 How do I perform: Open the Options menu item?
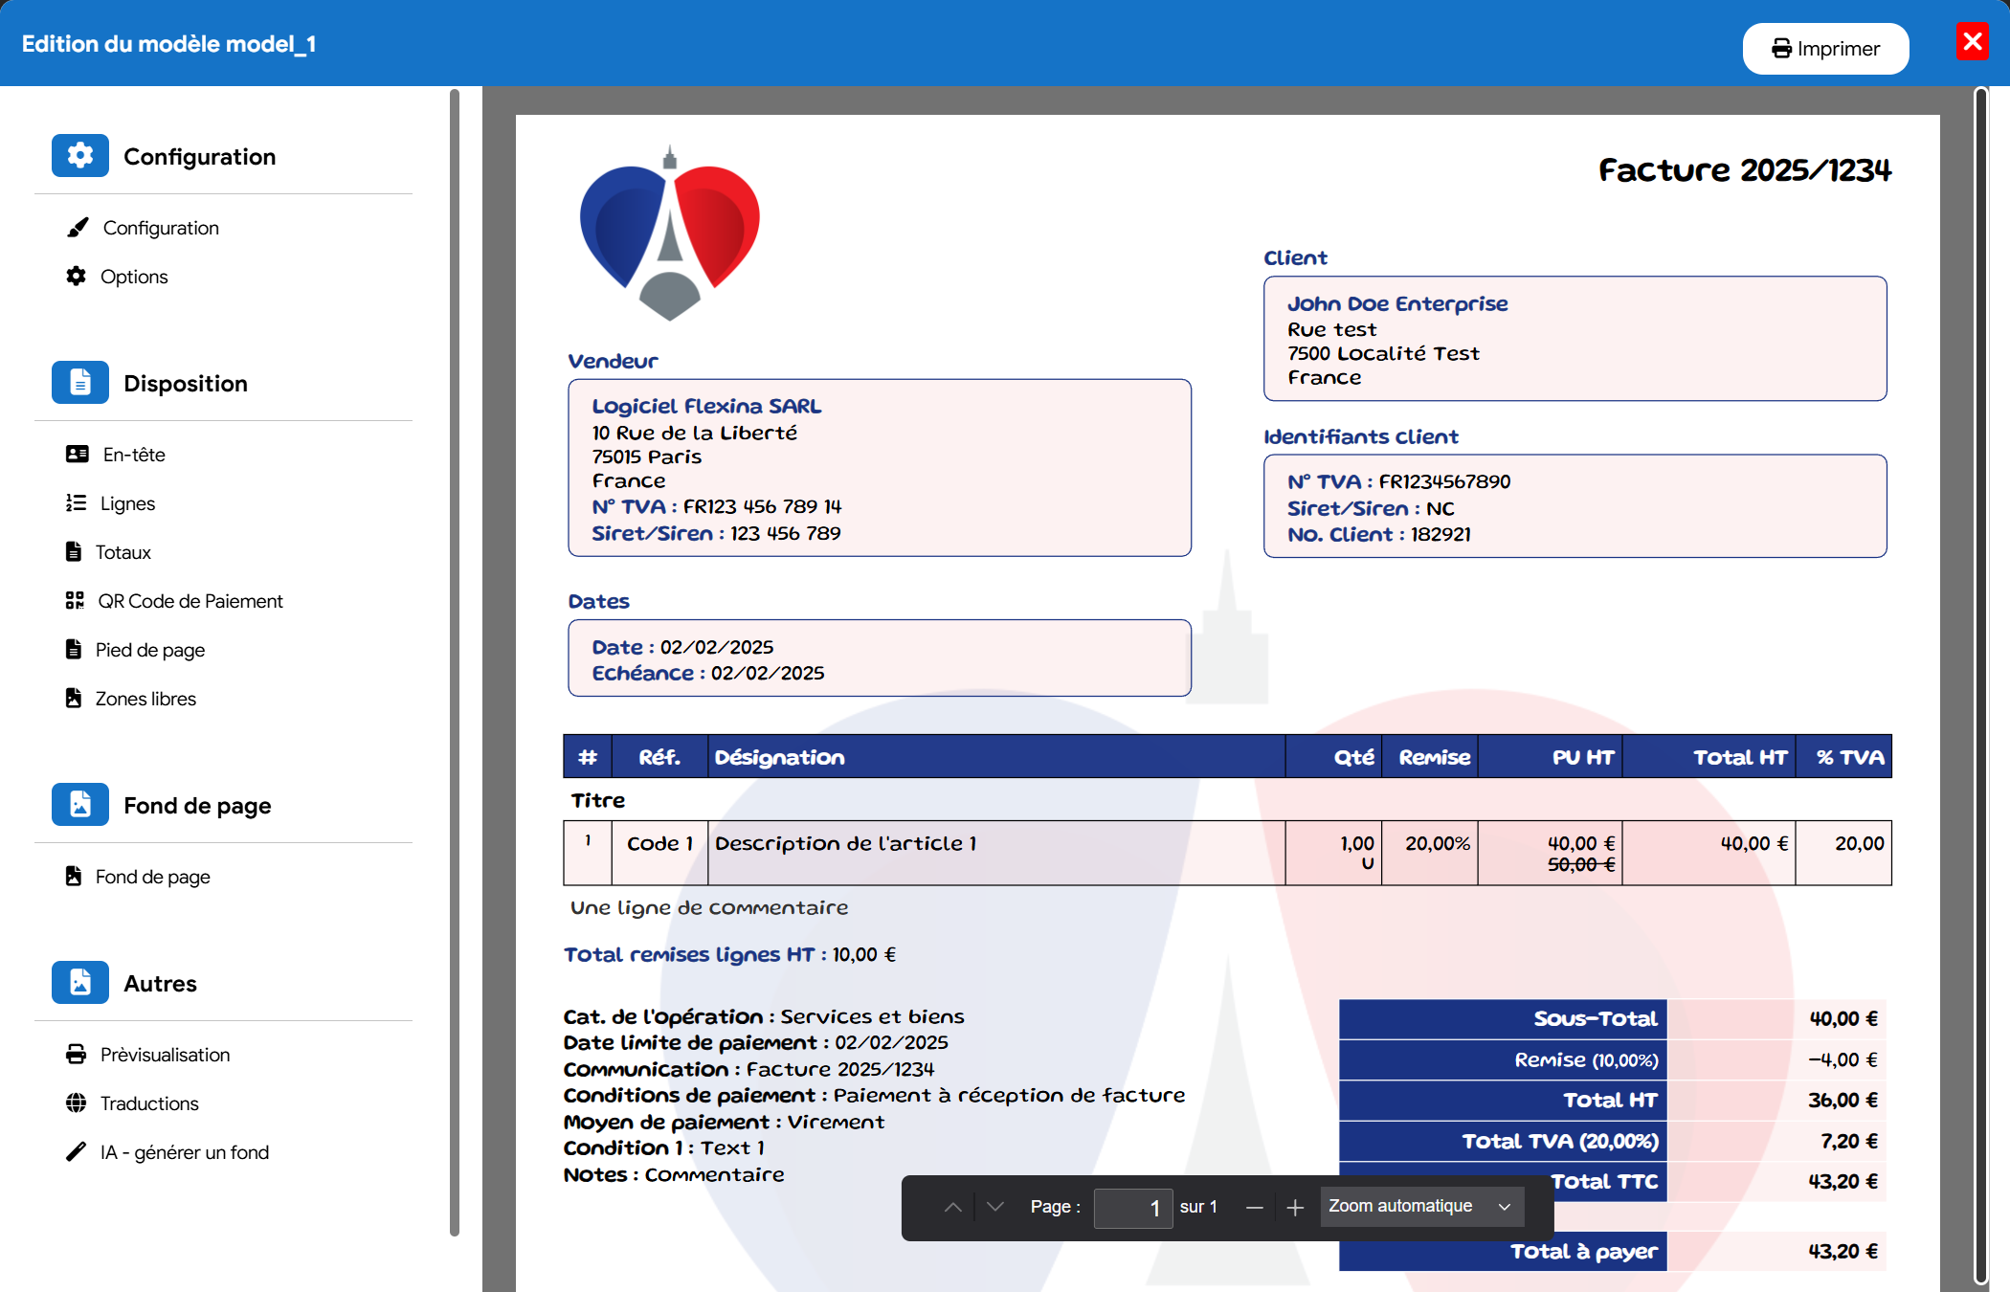(x=134, y=277)
